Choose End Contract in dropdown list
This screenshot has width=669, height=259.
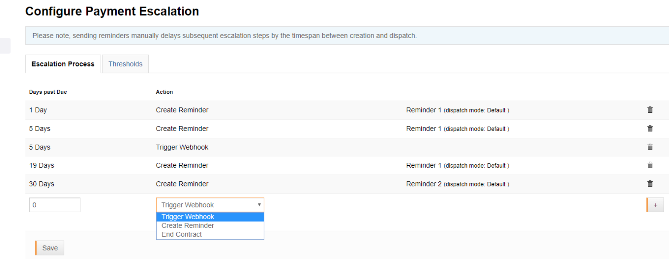click(210, 234)
